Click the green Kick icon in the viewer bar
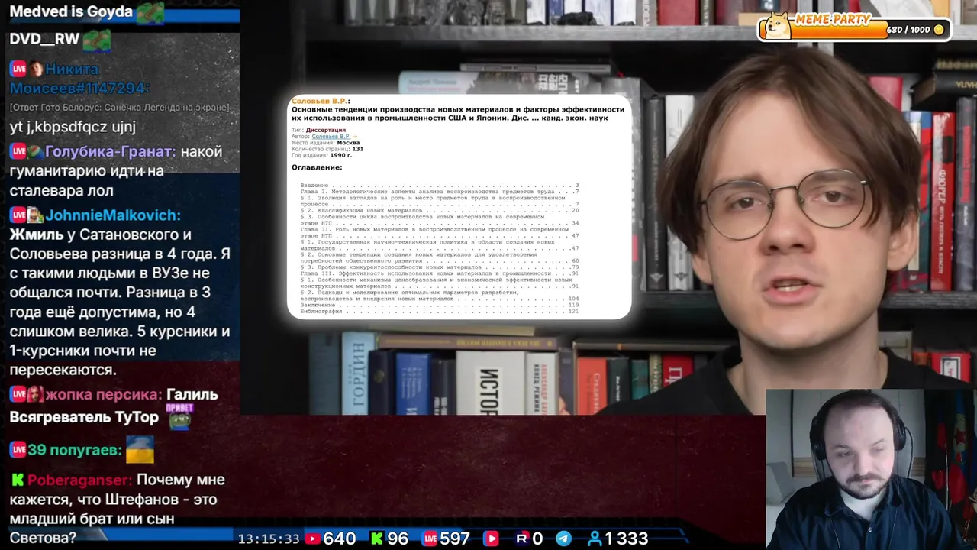The height and width of the screenshot is (550, 977). tap(376, 539)
